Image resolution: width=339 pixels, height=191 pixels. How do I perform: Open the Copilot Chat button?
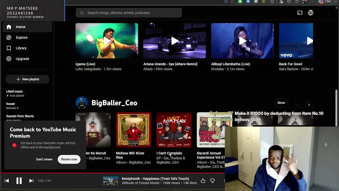click(325, 2)
